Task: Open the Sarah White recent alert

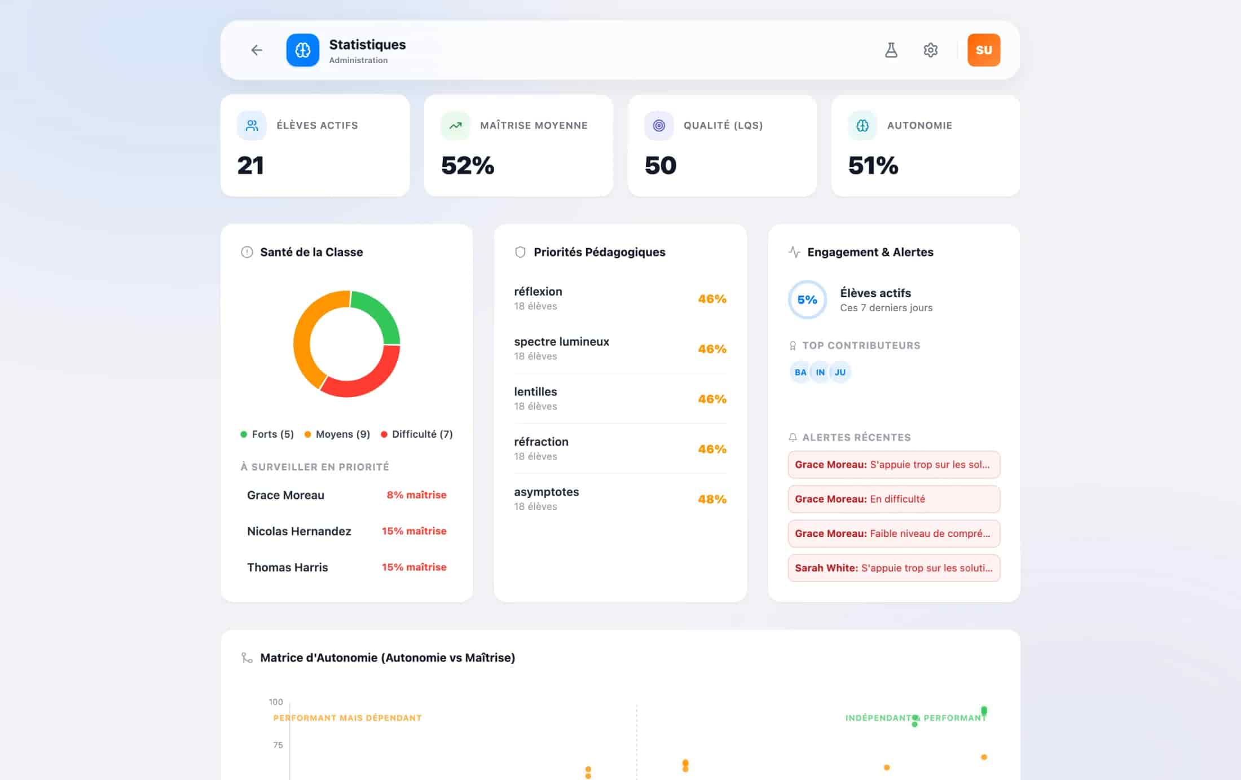Action: point(894,568)
